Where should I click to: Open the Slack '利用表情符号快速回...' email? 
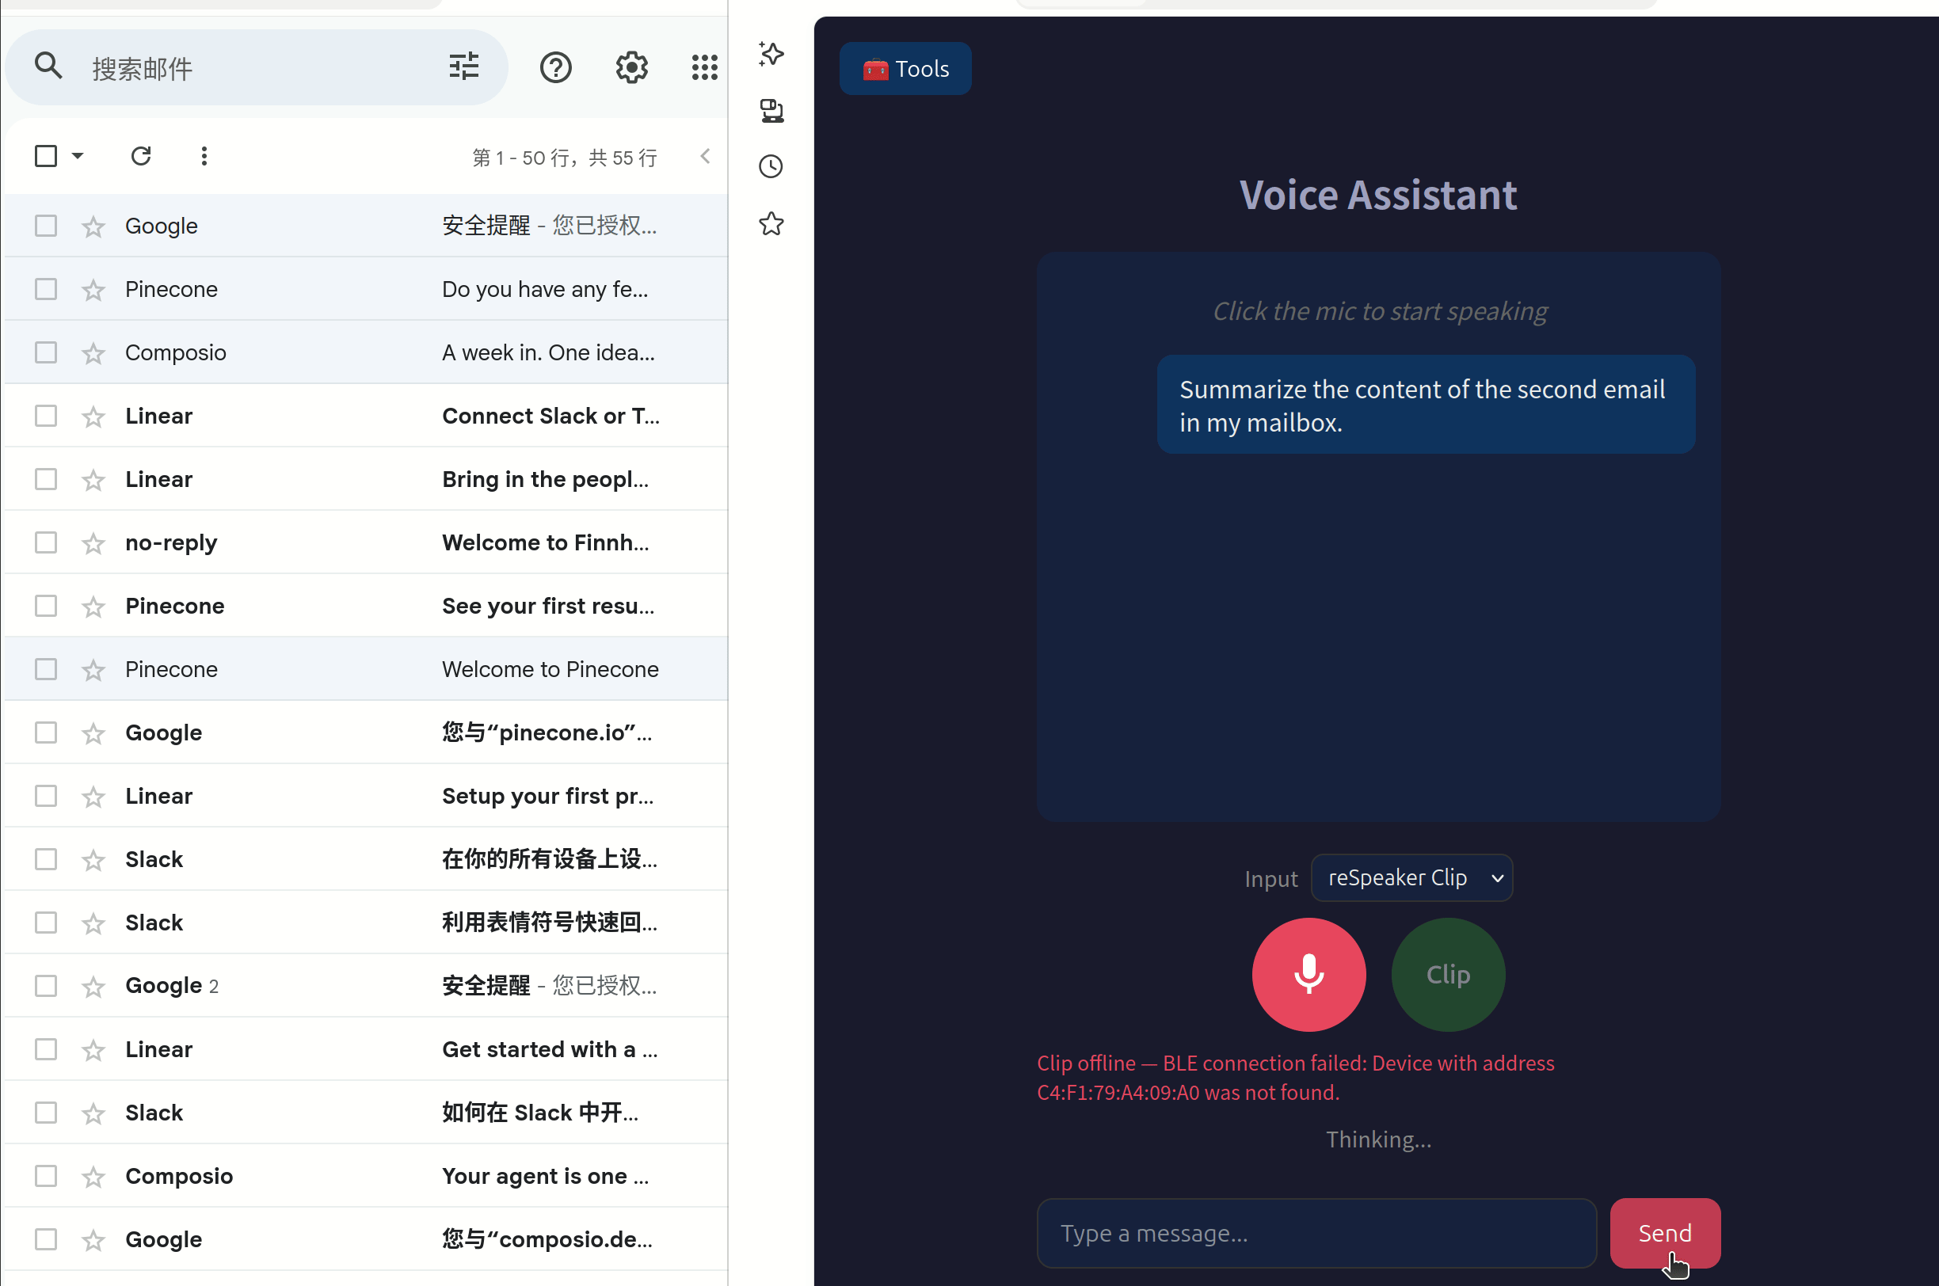tap(366, 923)
